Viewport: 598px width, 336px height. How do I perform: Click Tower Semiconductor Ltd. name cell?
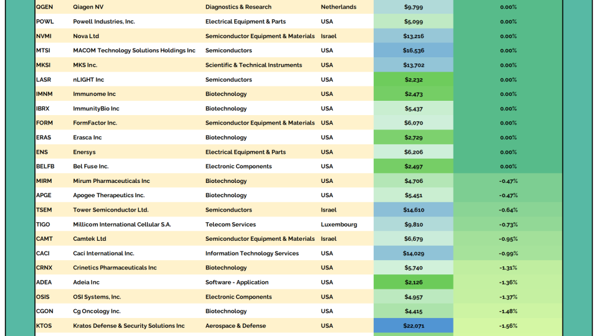pos(111,210)
